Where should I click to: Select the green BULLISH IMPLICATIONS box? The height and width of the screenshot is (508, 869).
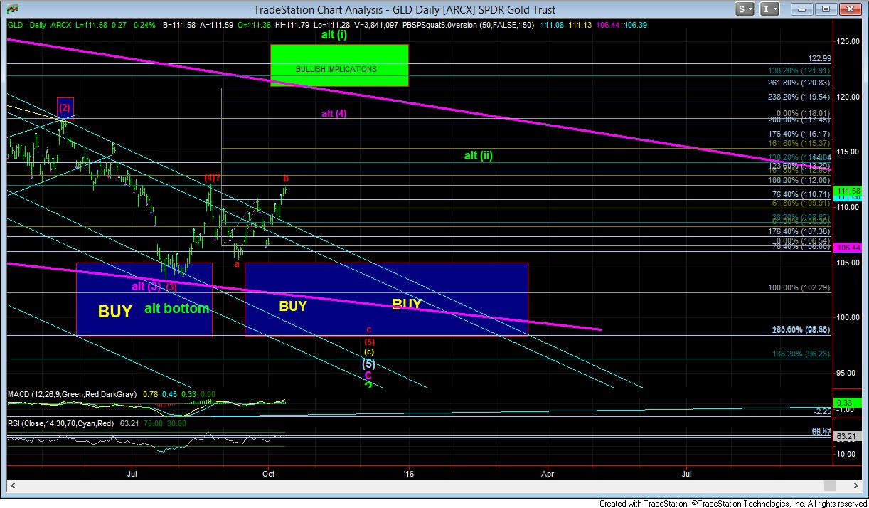(x=339, y=65)
